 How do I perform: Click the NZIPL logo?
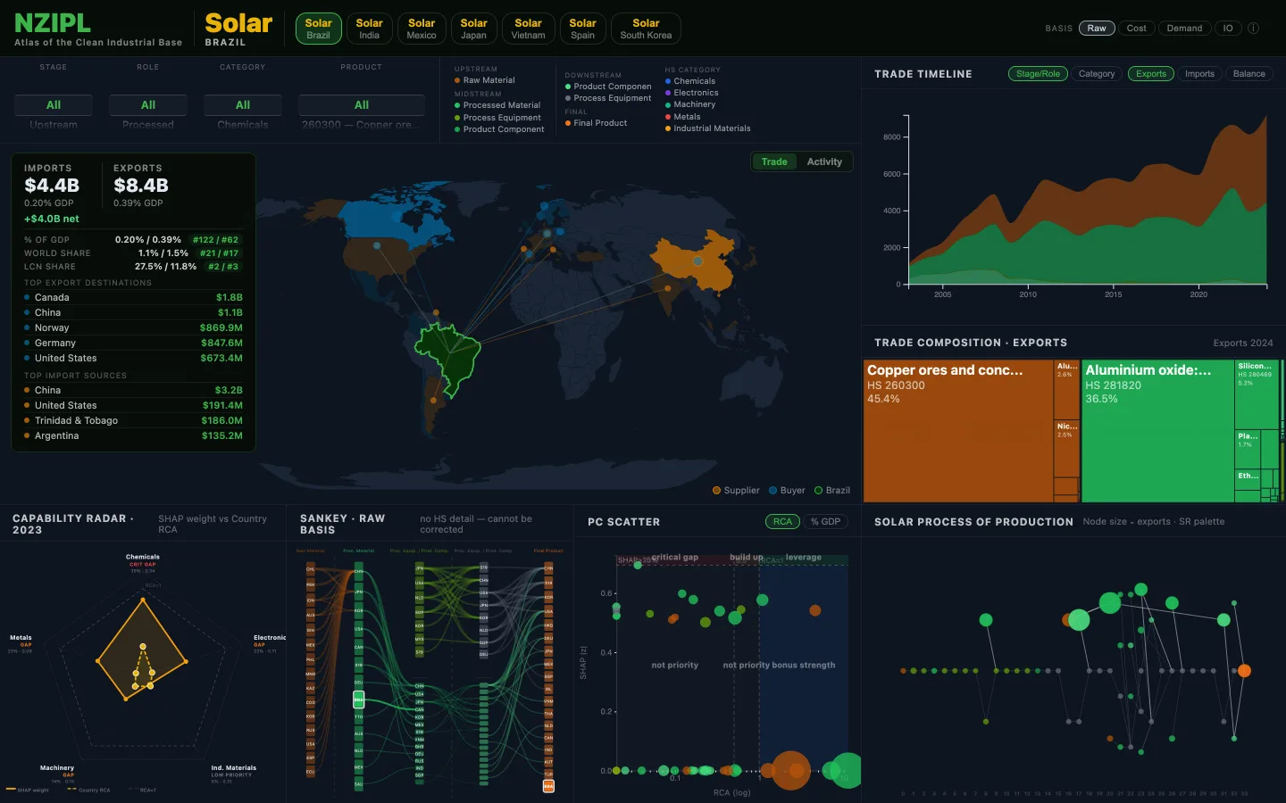tap(53, 22)
